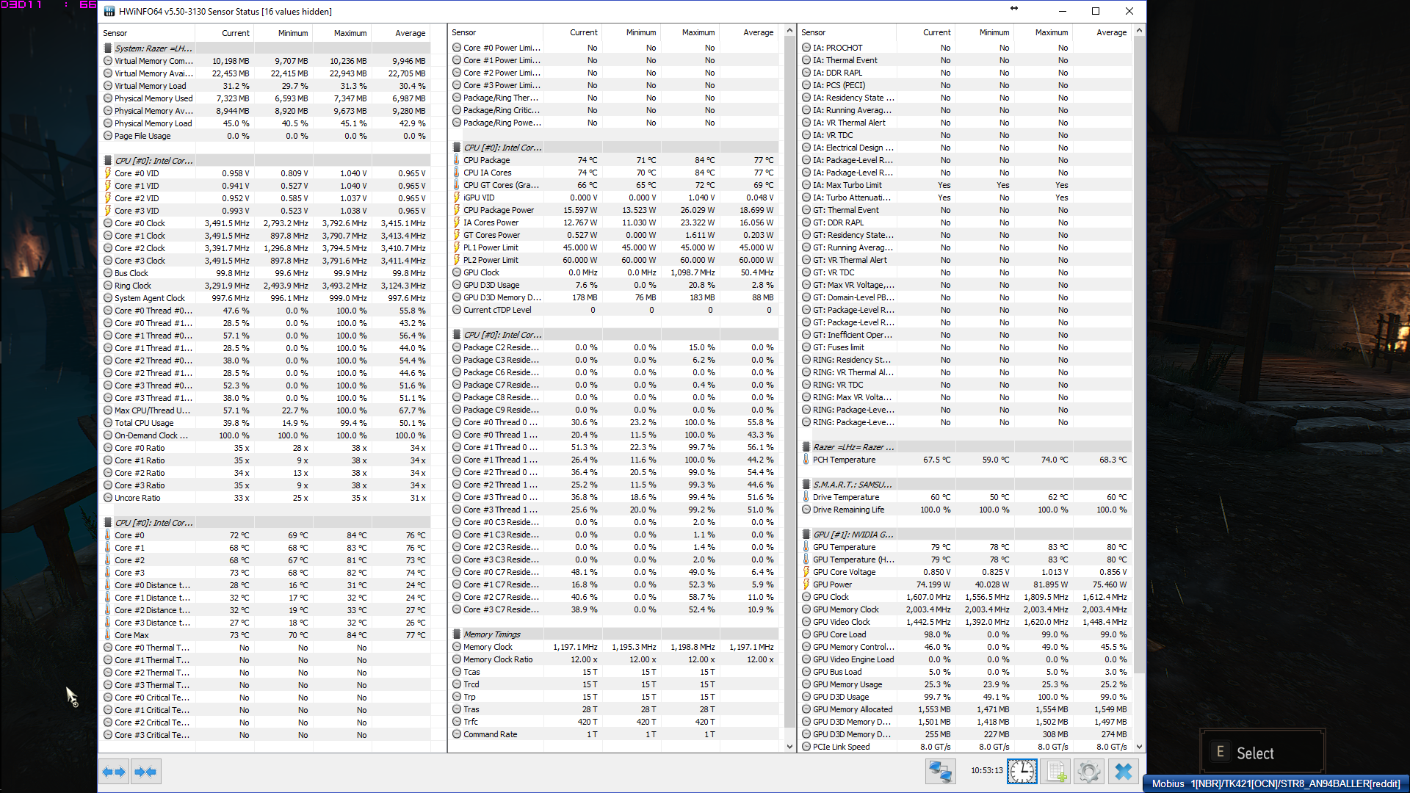Click the Memory Clock circle icon
Screen dimensions: 1410x793
coord(457,647)
